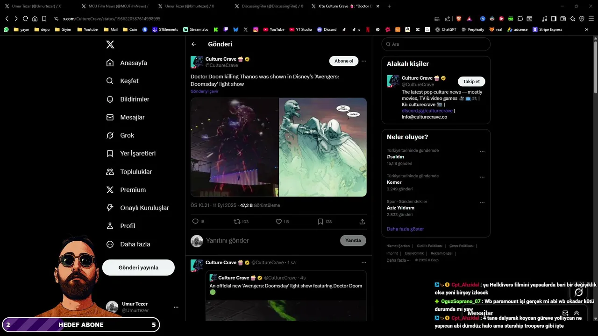
Task: Open the Streamlabs bookmark
Action: 196,29
